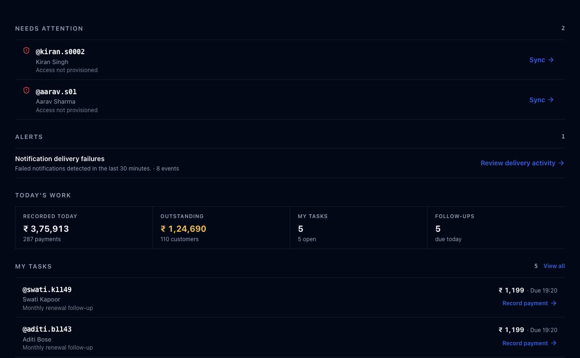Click the Outstanding card label

click(182, 216)
